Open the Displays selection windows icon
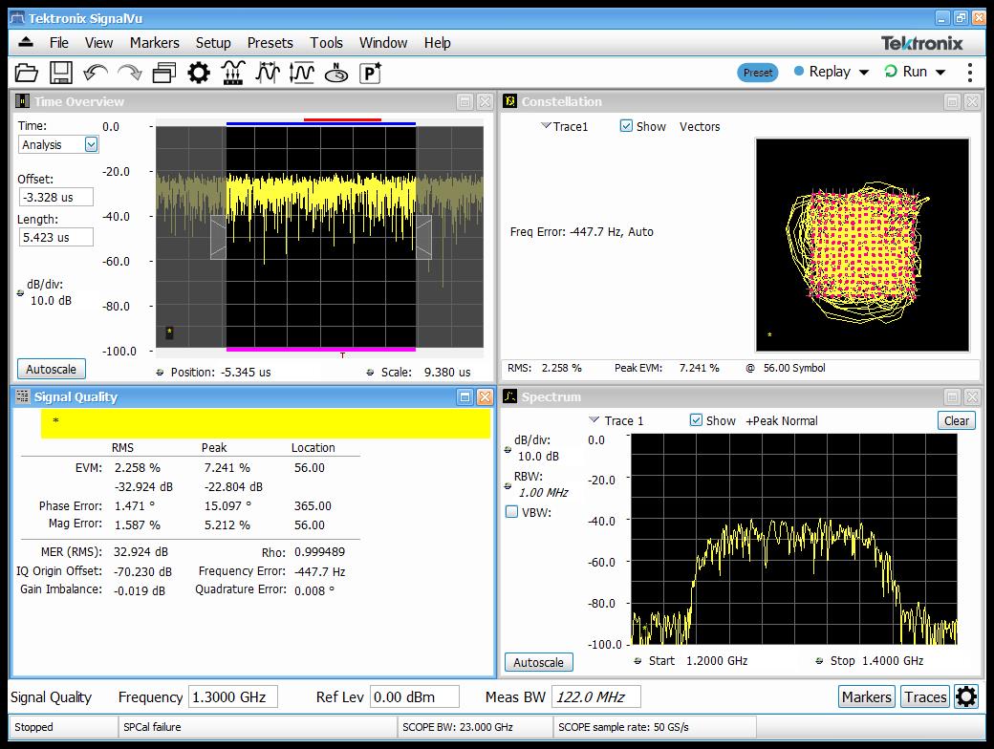Screen dimensions: 994x749 point(164,73)
